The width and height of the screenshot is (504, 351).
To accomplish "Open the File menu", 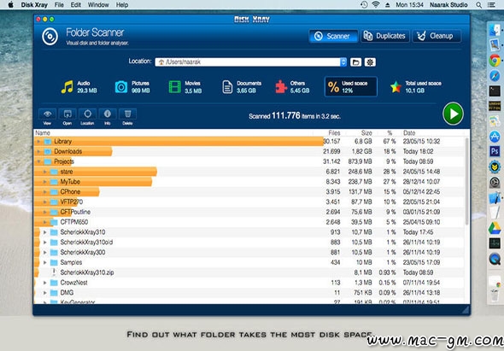I will 59,5.
